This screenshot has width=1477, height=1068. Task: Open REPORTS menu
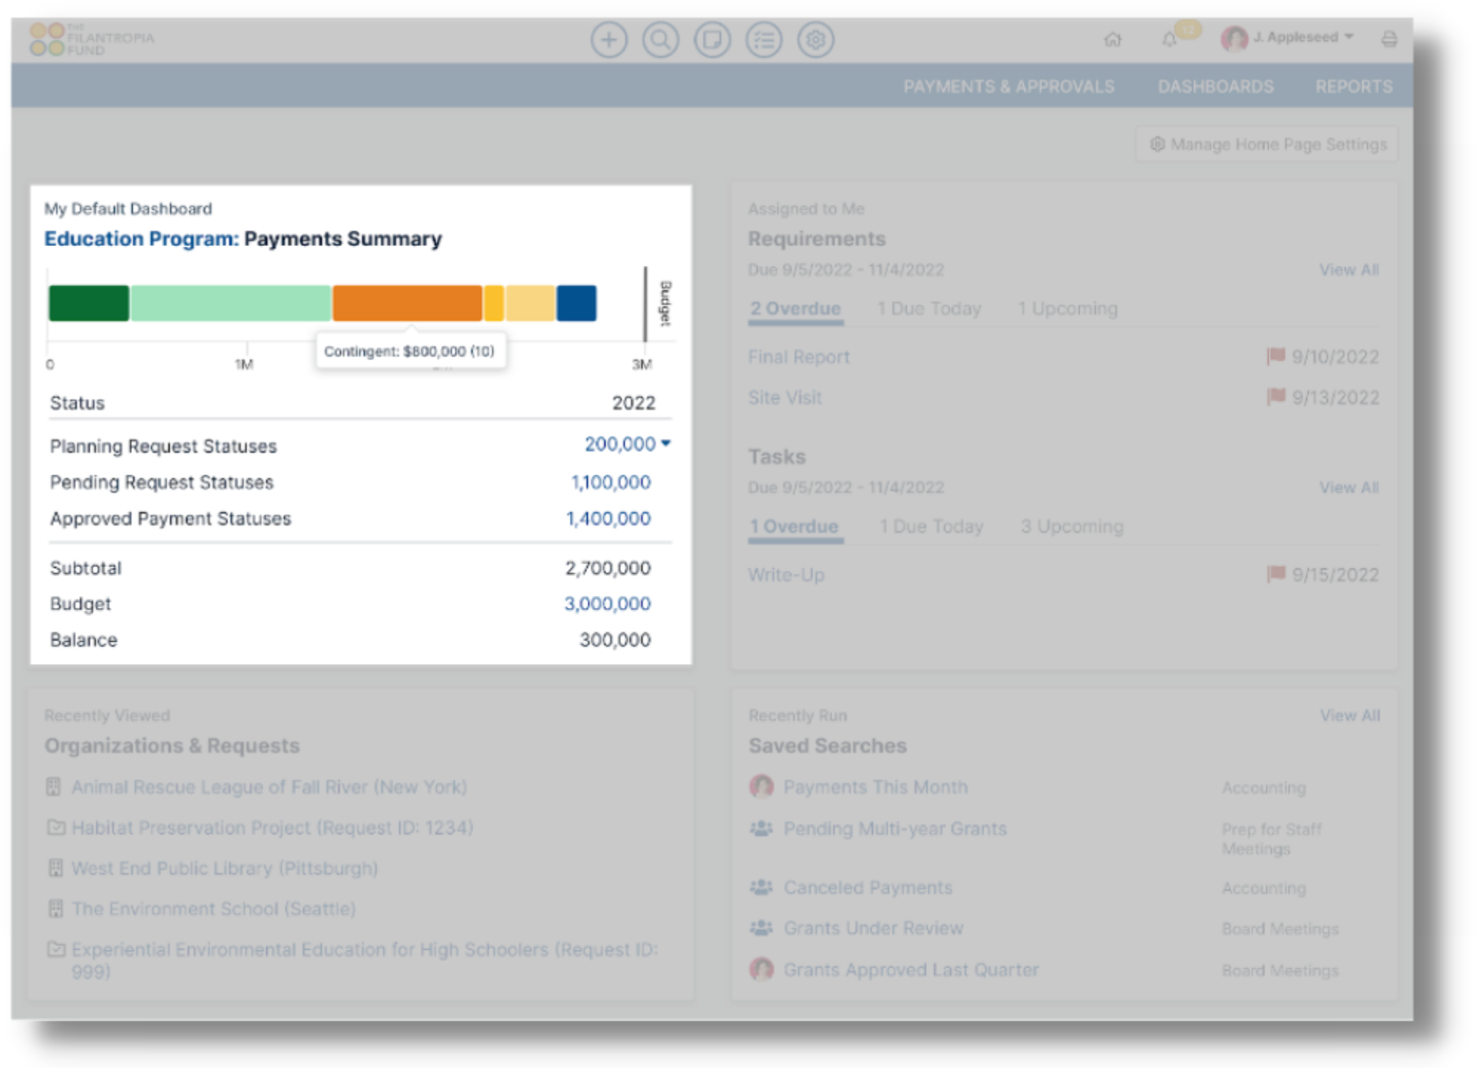(1353, 86)
